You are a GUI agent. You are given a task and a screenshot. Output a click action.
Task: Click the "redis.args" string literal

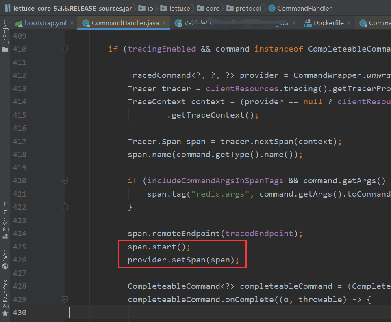[220, 194]
